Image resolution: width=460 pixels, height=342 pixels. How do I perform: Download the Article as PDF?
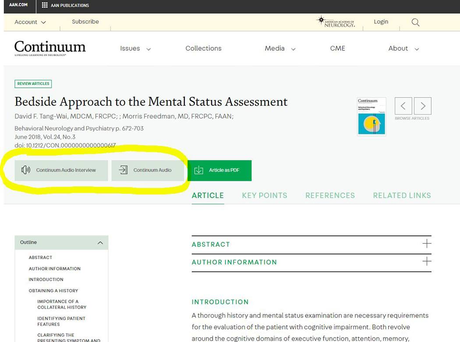(x=219, y=170)
